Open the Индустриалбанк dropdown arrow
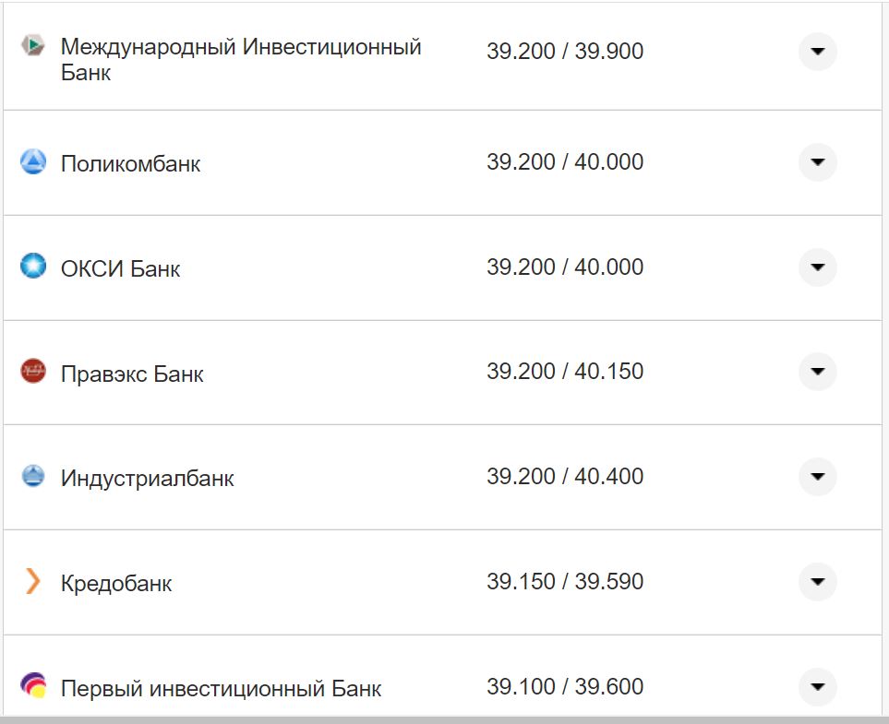Screen dimensions: 889x724 click(x=817, y=477)
